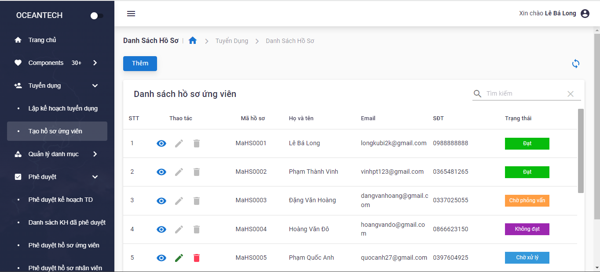This screenshot has width=600, height=272.
Task: Click the home breadcrumb icon
Action: click(193, 41)
